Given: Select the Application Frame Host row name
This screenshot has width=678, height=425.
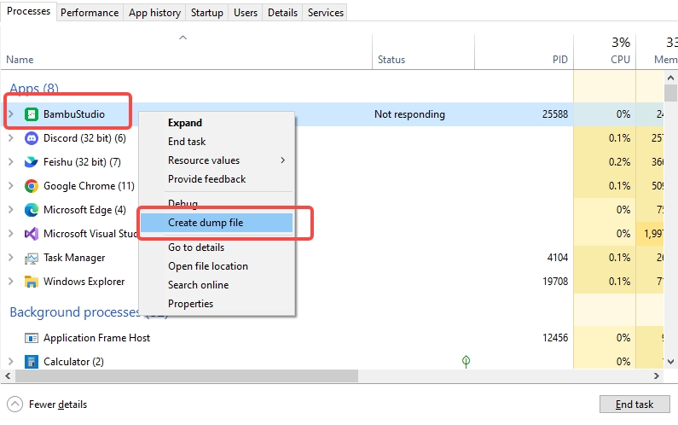Looking at the screenshot, I should (x=97, y=338).
